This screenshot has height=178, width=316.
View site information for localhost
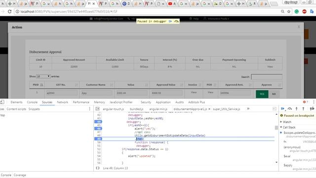pyautogui.click(x=17, y=11)
